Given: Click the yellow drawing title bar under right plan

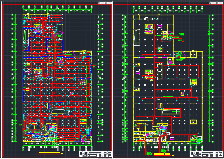Looking at the screenshot, I should [x=162, y=154].
